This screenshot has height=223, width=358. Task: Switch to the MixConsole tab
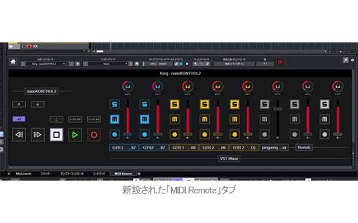point(23,173)
